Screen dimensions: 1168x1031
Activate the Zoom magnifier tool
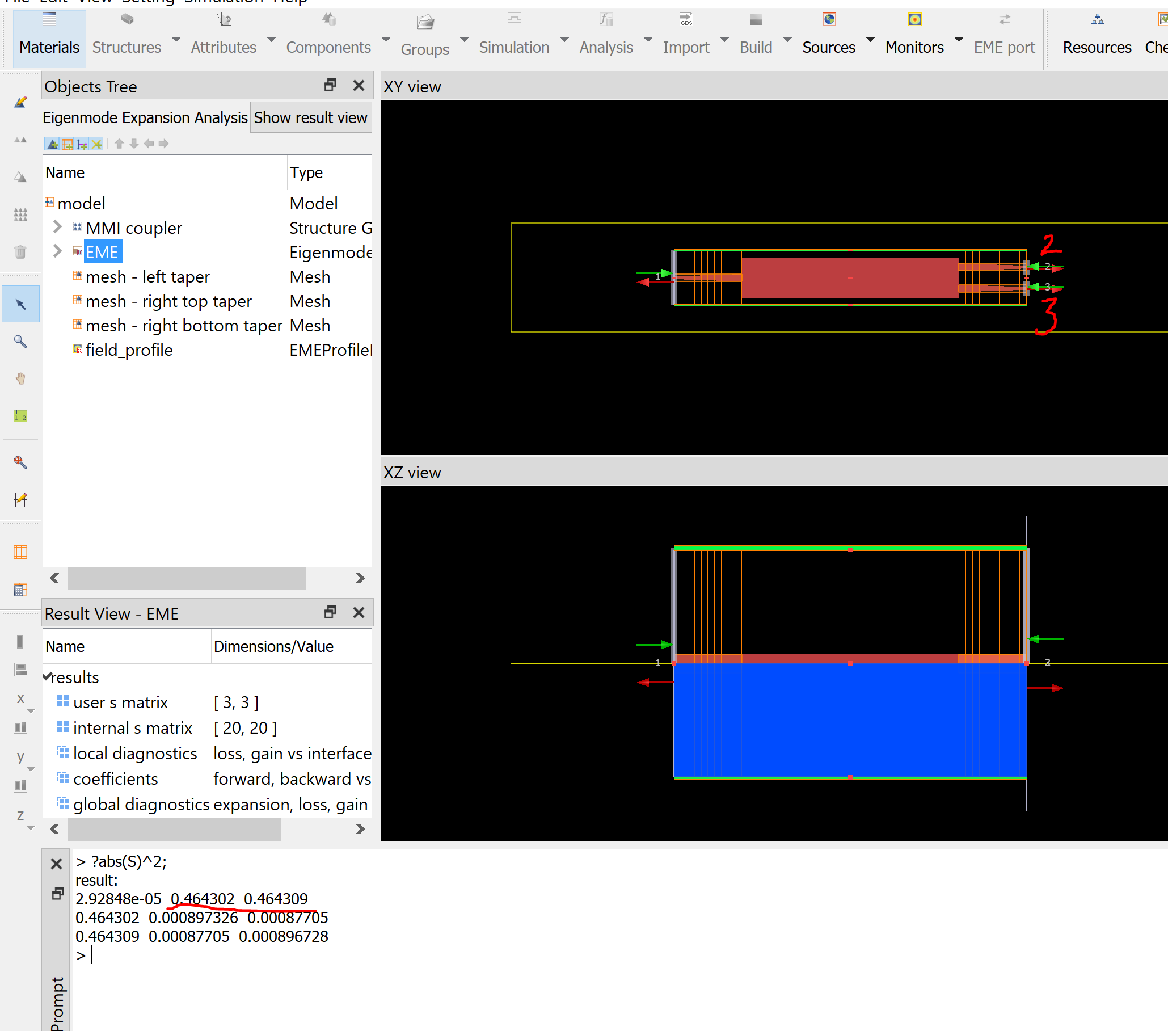tap(20, 341)
